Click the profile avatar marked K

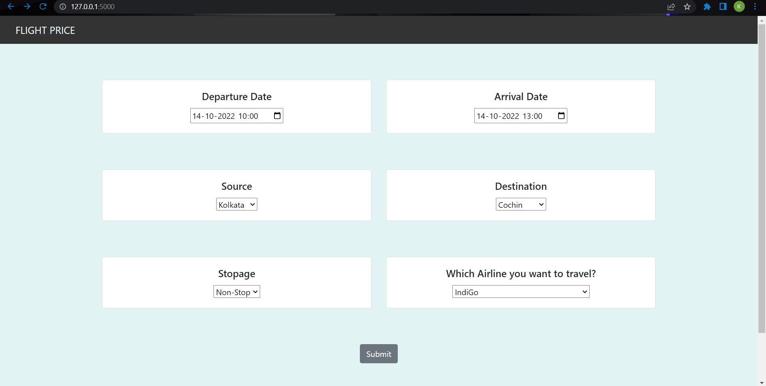pos(739,7)
